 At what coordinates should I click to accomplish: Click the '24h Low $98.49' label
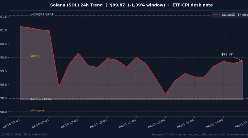41,99
